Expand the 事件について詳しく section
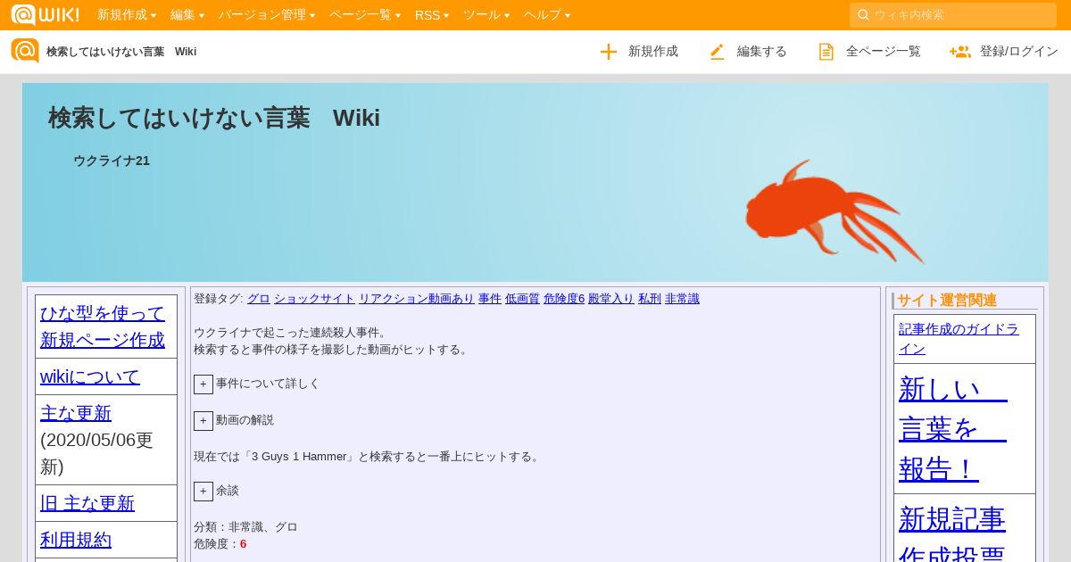This screenshot has width=1071, height=562. [x=203, y=384]
